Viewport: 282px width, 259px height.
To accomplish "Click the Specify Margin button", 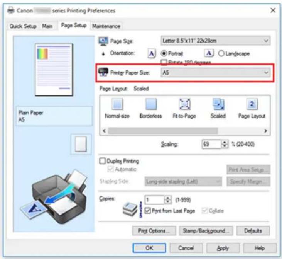I will point(248,182).
